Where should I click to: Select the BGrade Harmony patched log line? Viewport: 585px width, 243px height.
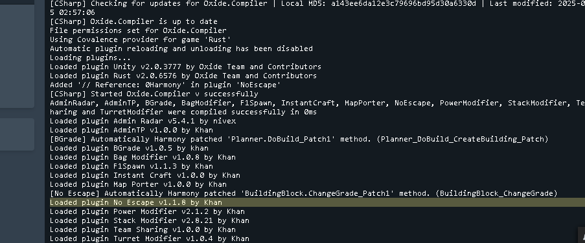pos(299,139)
